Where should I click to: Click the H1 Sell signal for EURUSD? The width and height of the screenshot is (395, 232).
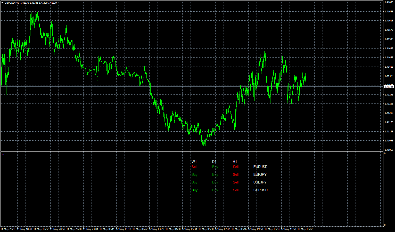tap(236, 167)
